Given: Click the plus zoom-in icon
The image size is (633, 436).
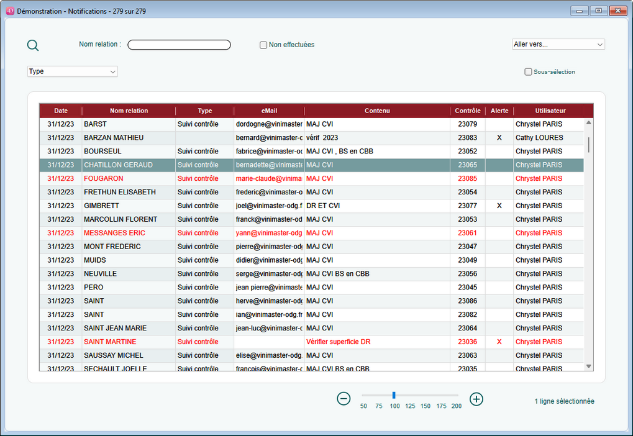Looking at the screenshot, I should 476,399.
